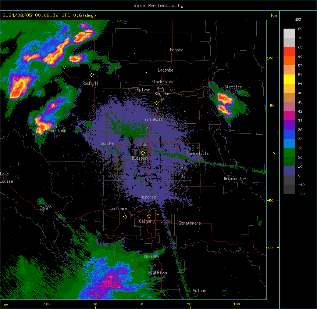This screenshot has height=309, width=317.
Task: Click the Banff label
Action: [x=46, y=208]
